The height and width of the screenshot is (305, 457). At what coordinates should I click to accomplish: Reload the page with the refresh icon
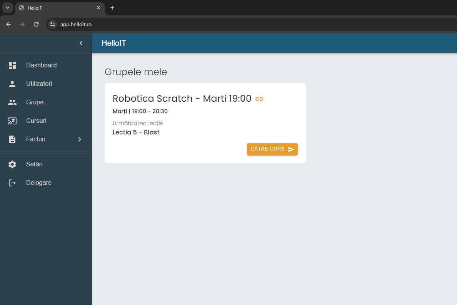36,24
